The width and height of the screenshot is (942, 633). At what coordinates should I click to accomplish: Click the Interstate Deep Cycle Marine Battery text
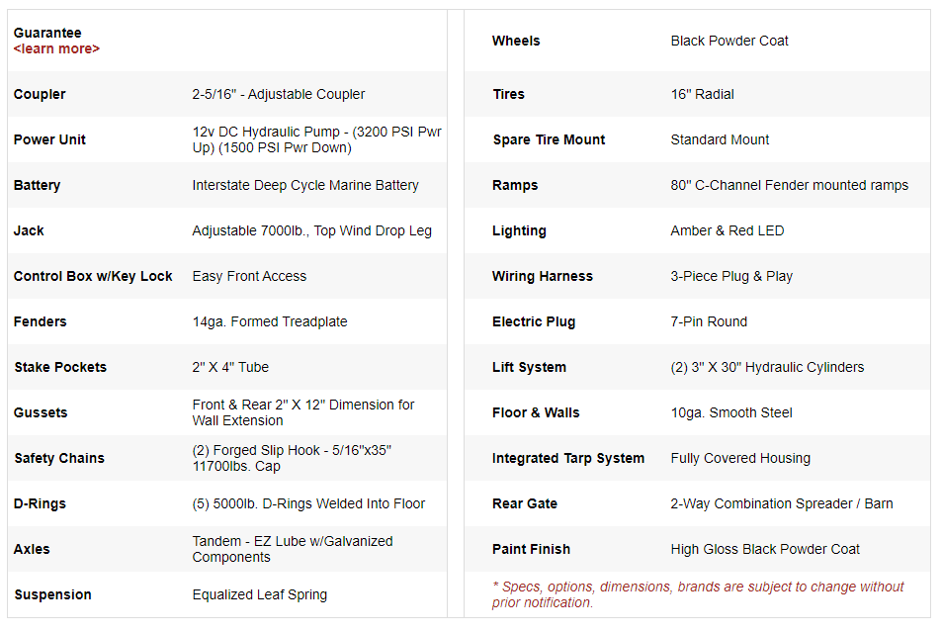[305, 185]
